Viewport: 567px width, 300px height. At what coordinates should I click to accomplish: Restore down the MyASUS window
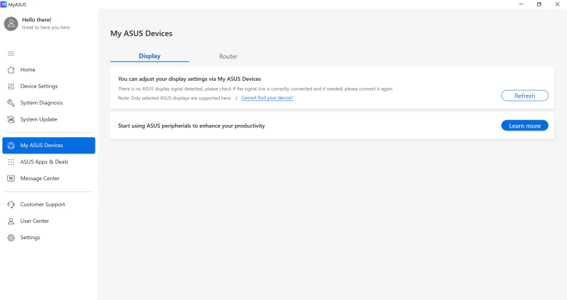pyautogui.click(x=539, y=4)
